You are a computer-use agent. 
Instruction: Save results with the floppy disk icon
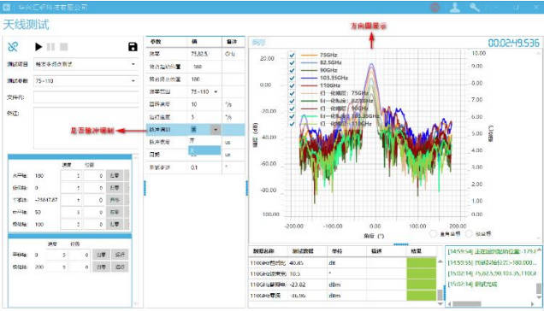(x=133, y=46)
